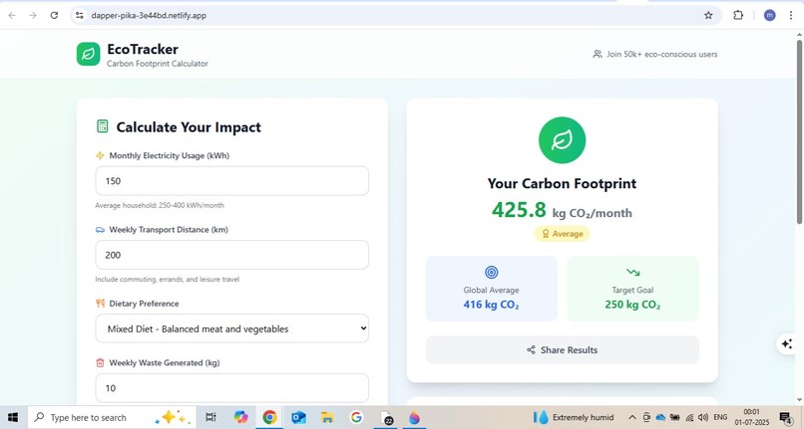Screen dimensions: 804x429
Task: Click the 250 kg CO₂ Target Goal value
Action: point(632,305)
